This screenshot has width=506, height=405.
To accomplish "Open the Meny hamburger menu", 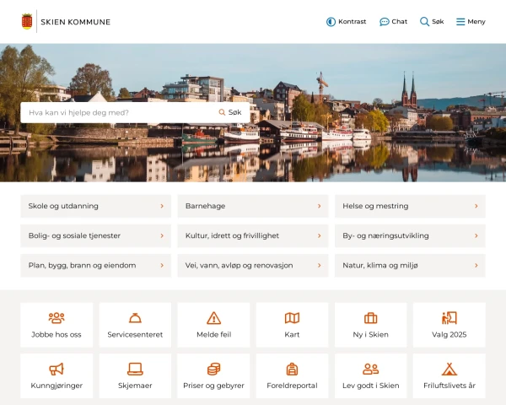I will 471,22.
